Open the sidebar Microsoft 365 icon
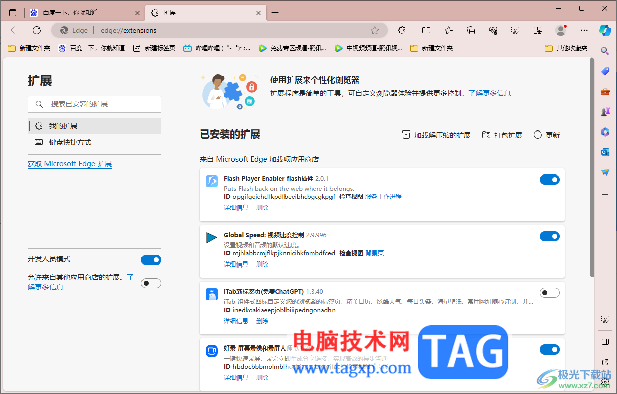This screenshot has width=617, height=394. 605,132
